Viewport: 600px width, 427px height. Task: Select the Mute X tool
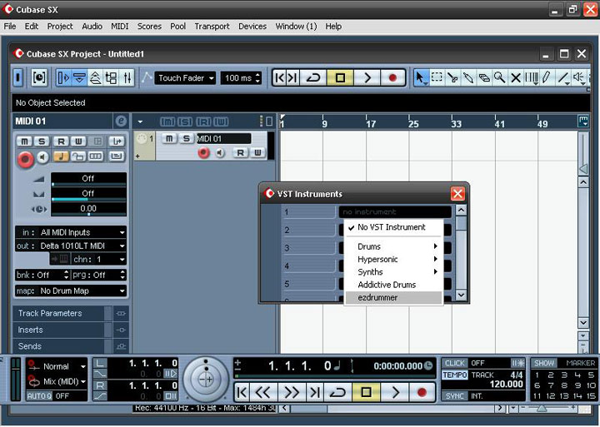click(x=516, y=78)
